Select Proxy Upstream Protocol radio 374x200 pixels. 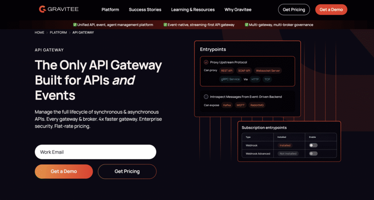point(206,62)
